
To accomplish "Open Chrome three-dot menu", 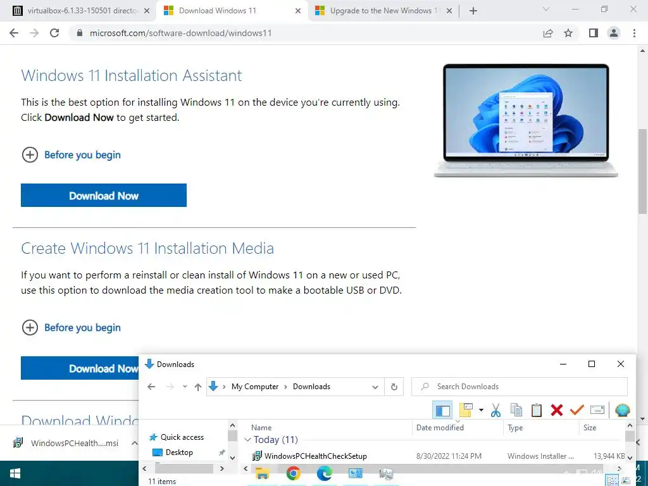I will pyautogui.click(x=634, y=33).
